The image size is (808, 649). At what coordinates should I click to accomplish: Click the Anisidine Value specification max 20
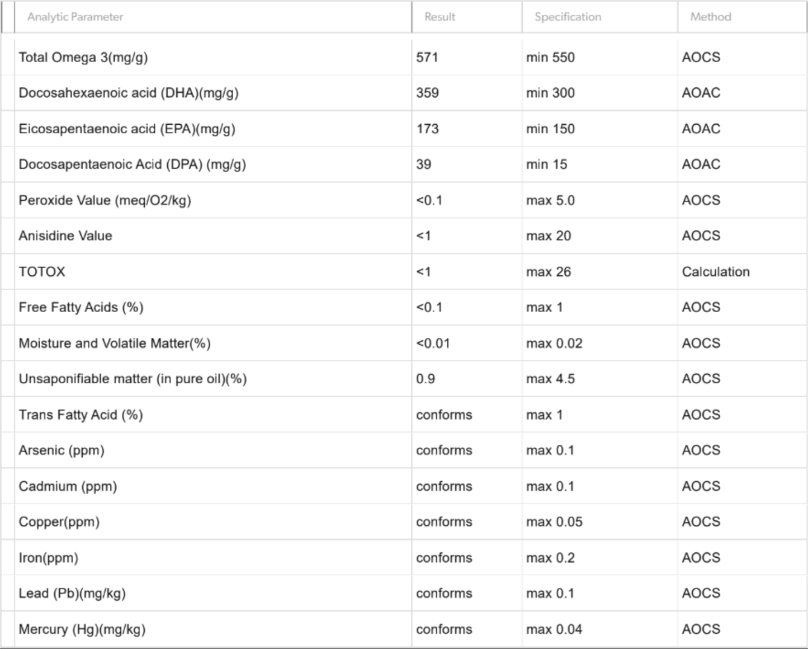click(548, 236)
